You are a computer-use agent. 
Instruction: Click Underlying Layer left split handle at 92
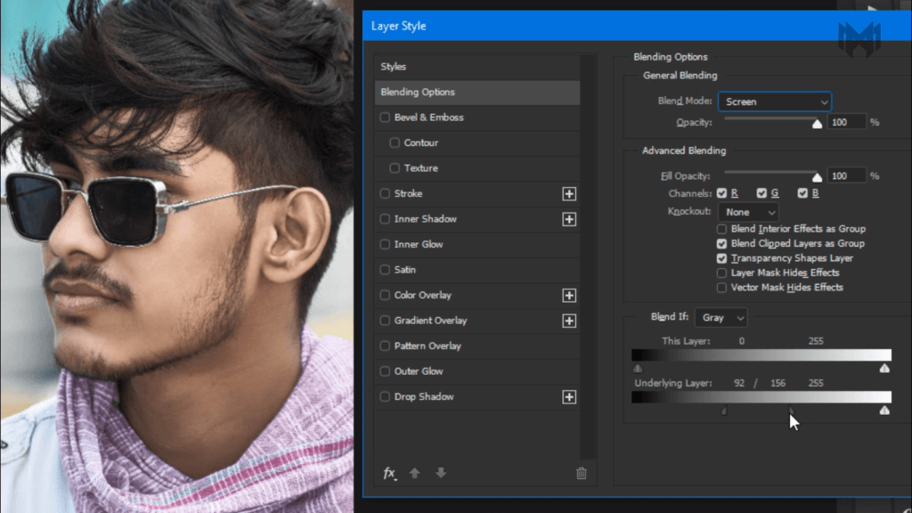pos(724,411)
